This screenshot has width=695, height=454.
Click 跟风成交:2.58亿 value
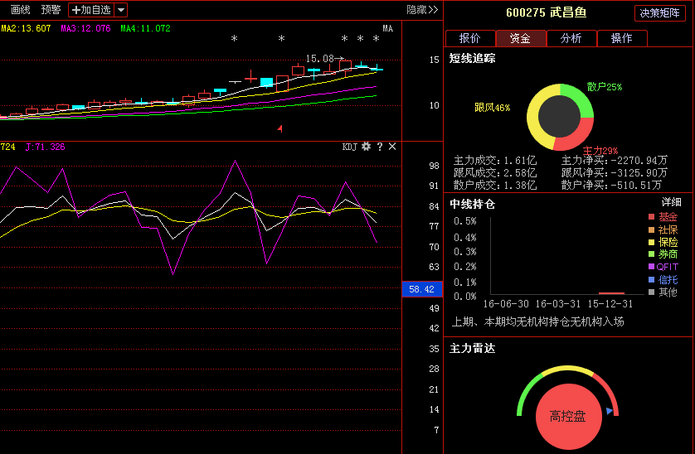pos(495,173)
